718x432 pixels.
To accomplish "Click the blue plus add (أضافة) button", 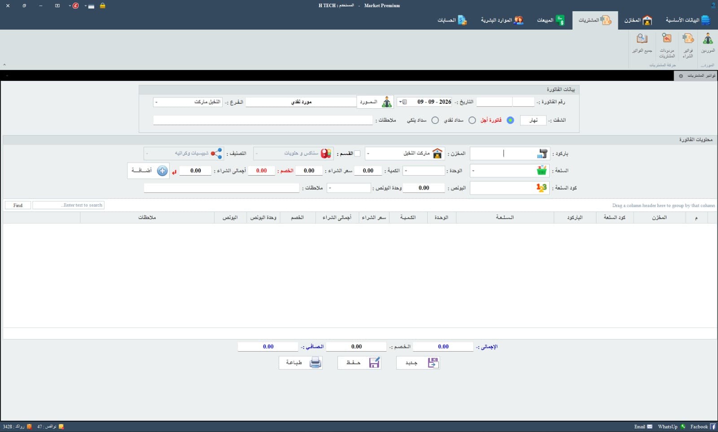I will click(x=149, y=171).
